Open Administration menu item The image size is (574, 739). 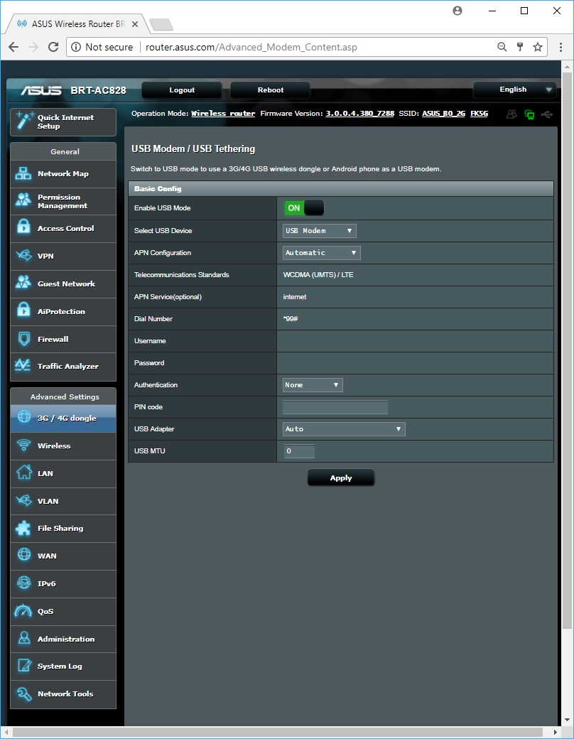[x=65, y=639]
